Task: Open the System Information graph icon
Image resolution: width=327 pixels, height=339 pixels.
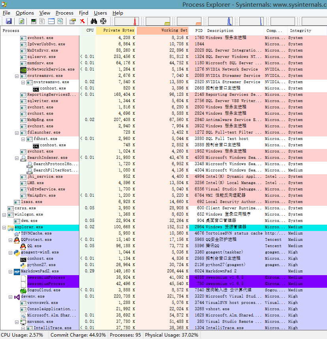Action: coord(34,21)
